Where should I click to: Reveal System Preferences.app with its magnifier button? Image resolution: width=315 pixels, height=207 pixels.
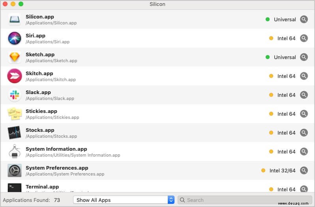tap(304, 170)
